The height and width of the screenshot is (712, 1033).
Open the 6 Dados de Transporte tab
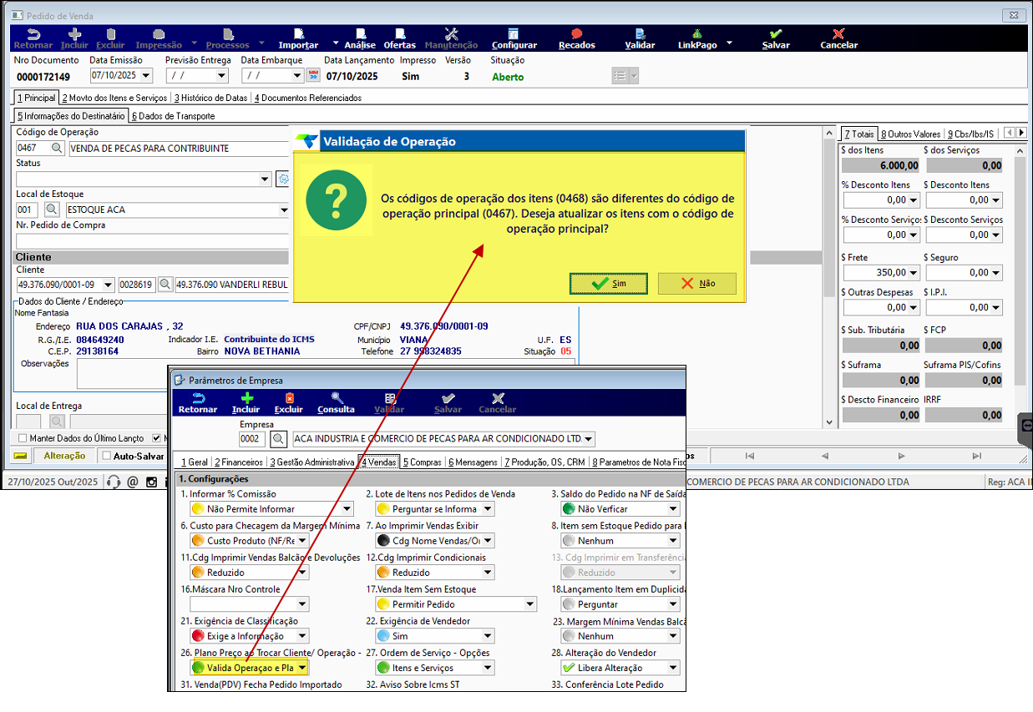[173, 116]
